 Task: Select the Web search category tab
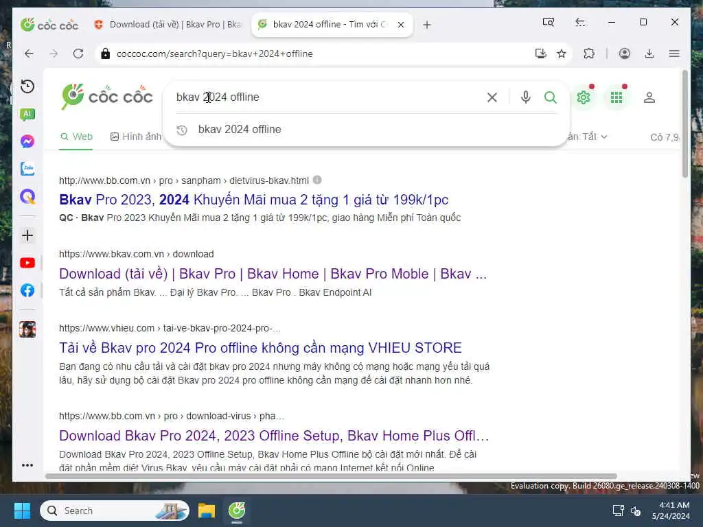pos(76,137)
